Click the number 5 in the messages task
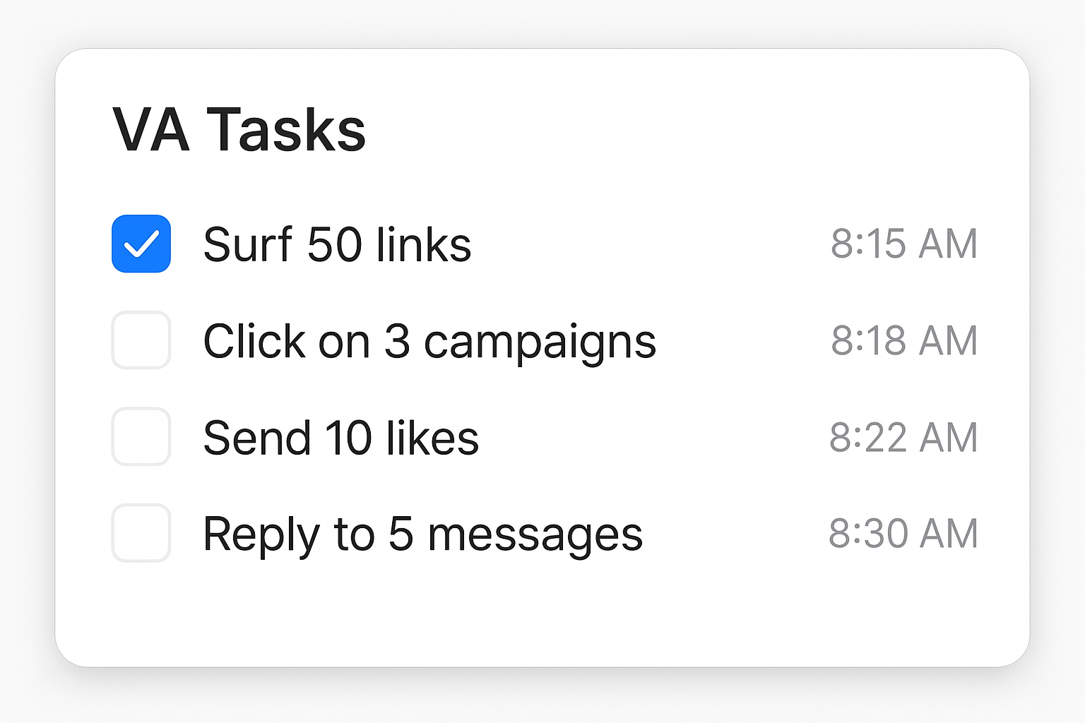Image resolution: width=1085 pixels, height=723 pixels. 401,534
